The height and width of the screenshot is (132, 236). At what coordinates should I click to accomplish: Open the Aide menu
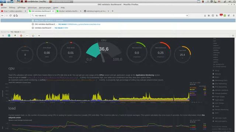pos(63,7)
